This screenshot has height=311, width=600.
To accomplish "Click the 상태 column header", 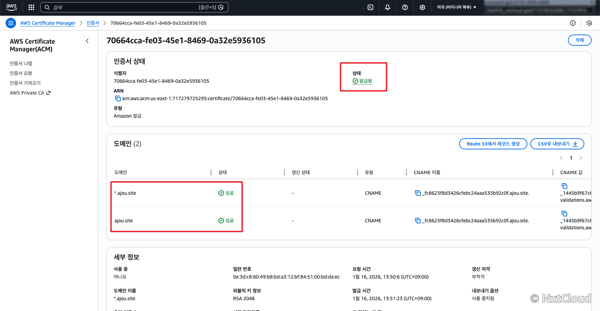I will click(x=223, y=172).
